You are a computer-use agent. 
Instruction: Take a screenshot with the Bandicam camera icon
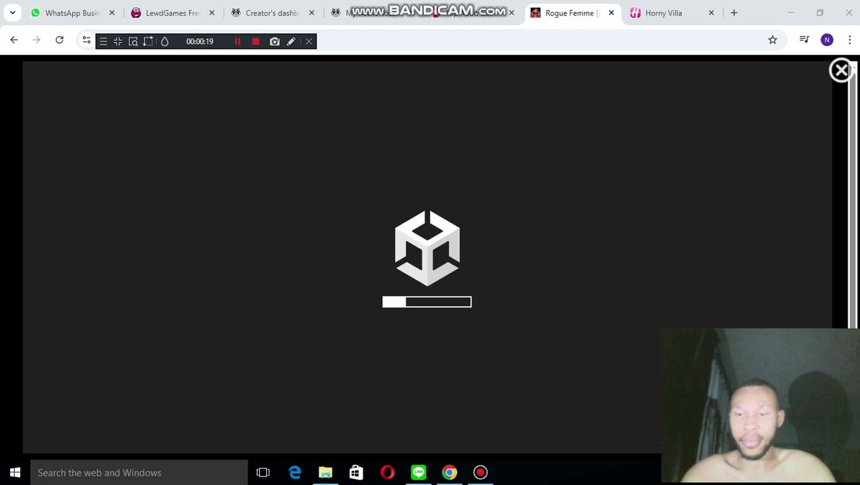(x=274, y=41)
